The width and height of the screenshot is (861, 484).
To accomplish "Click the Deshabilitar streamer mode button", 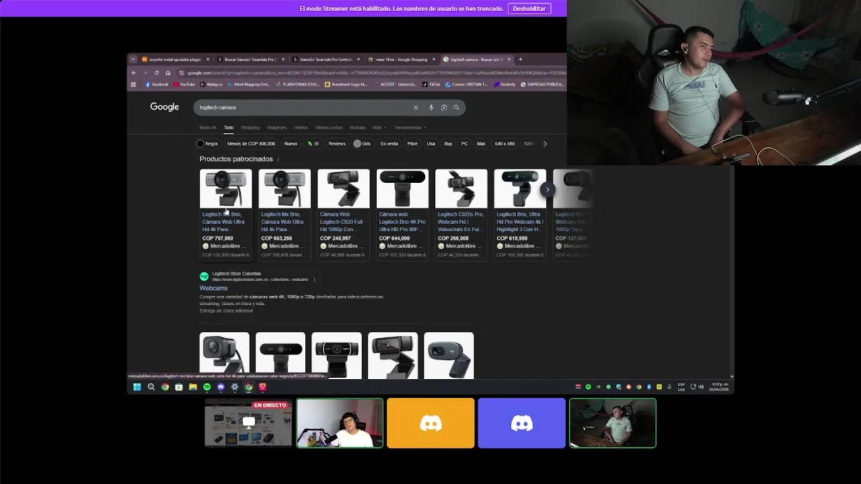I will (x=529, y=9).
